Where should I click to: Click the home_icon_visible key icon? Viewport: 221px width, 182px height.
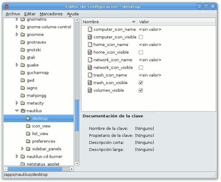[x=90, y=52]
